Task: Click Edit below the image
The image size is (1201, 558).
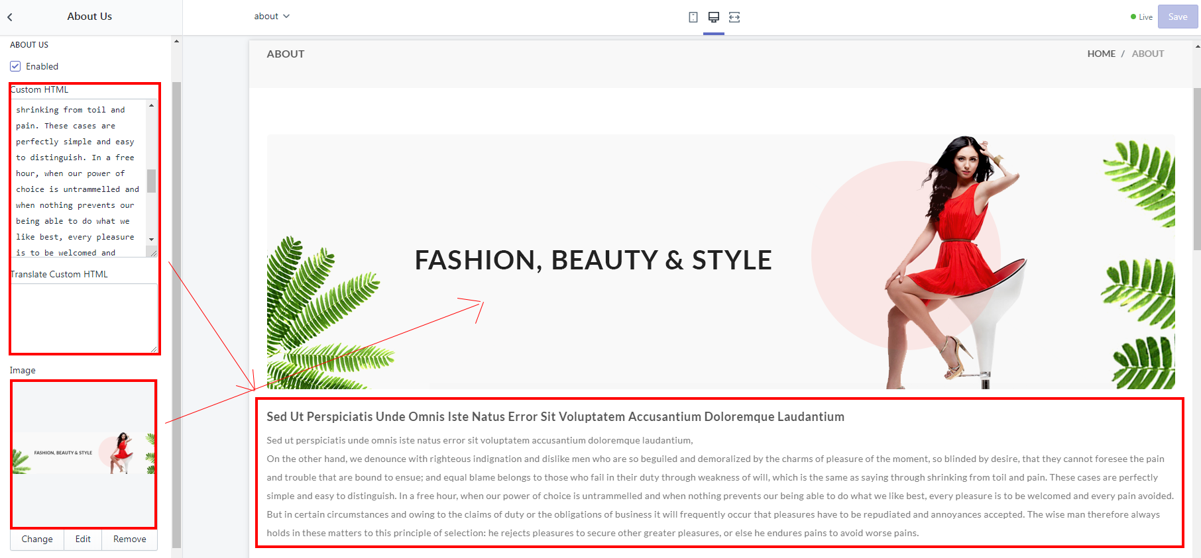Action: pyautogui.click(x=83, y=539)
